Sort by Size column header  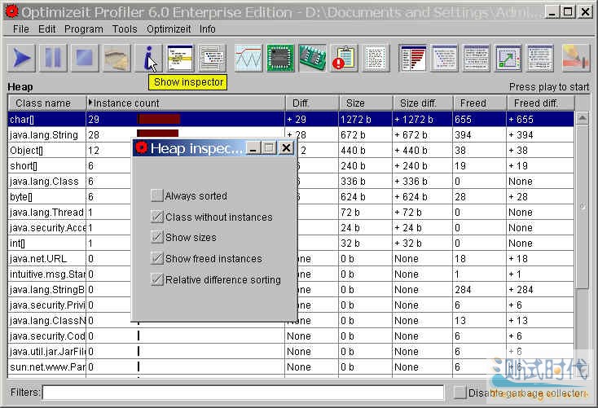(x=365, y=103)
